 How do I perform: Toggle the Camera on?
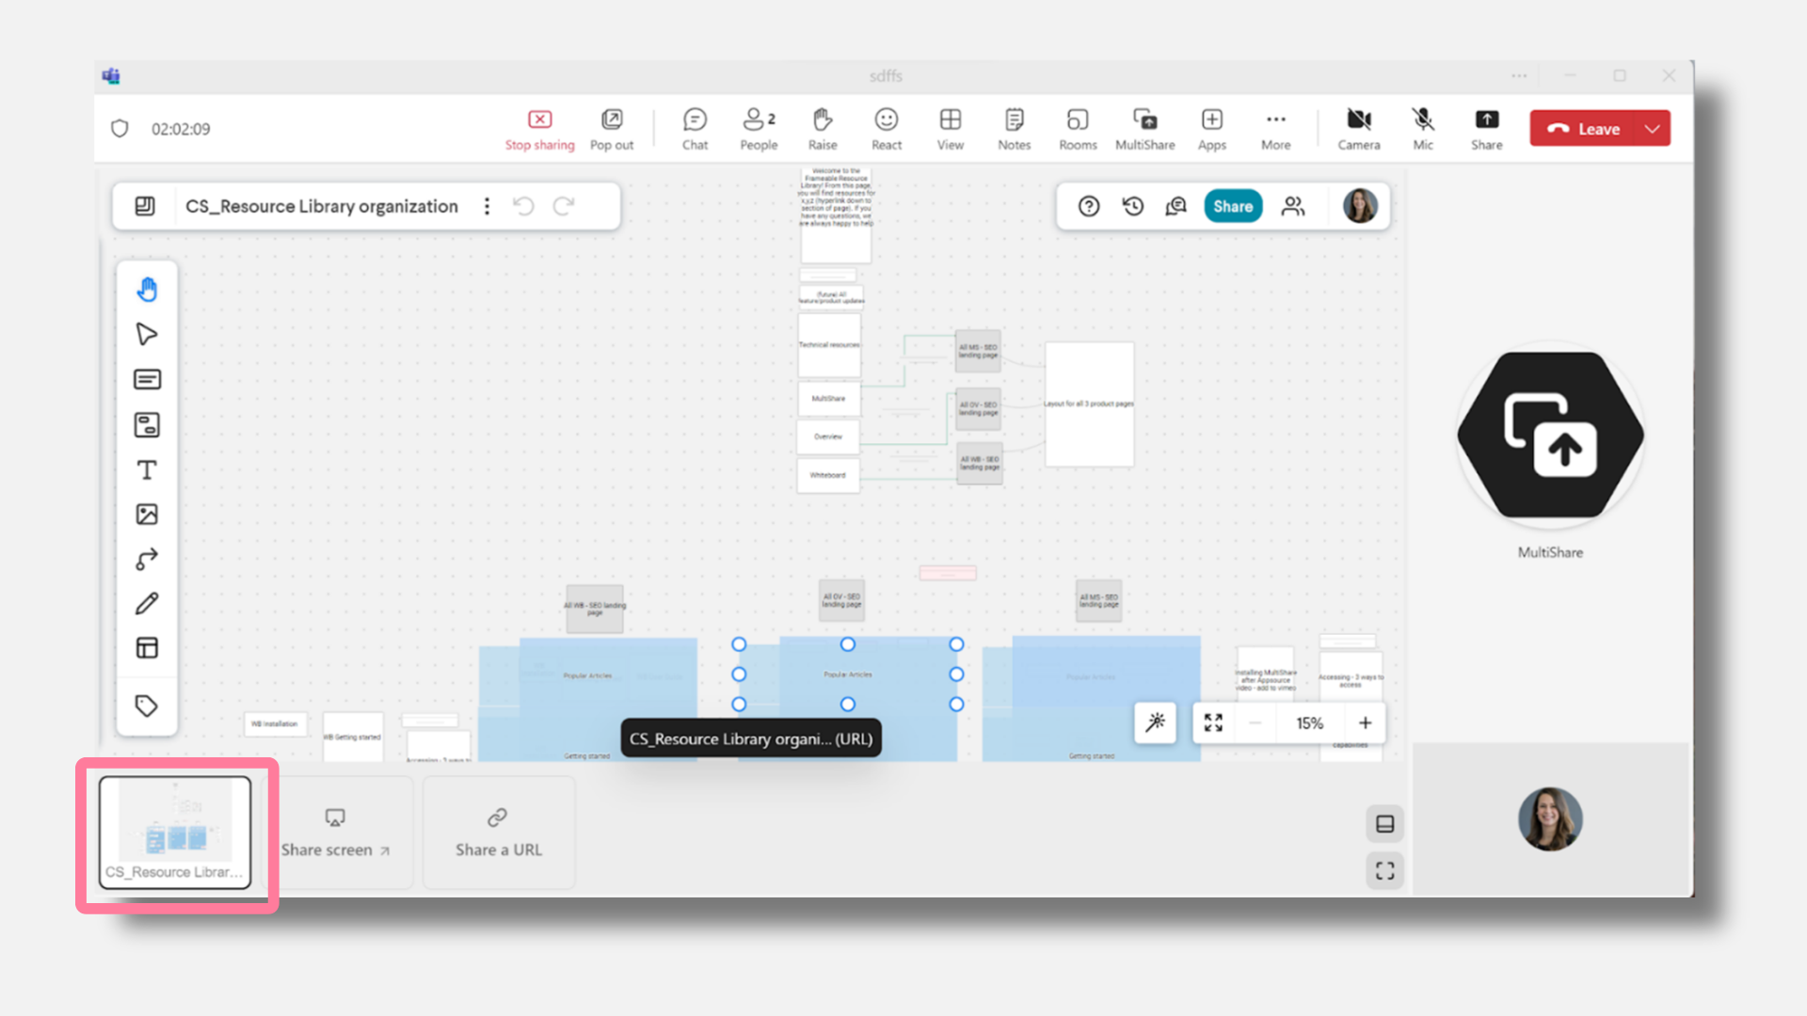pyautogui.click(x=1359, y=130)
